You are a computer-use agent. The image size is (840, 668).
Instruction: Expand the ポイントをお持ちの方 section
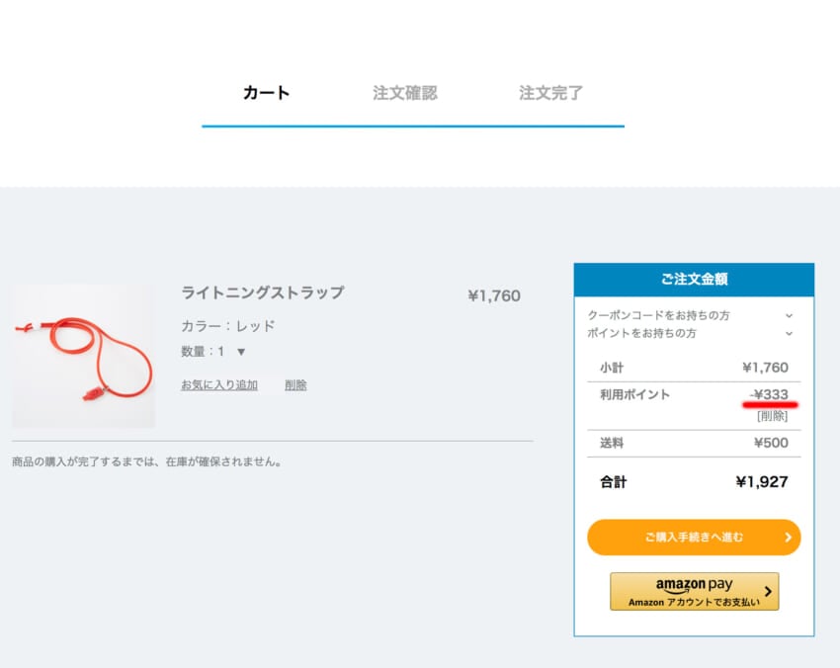pyautogui.click(x=642, y=334)
